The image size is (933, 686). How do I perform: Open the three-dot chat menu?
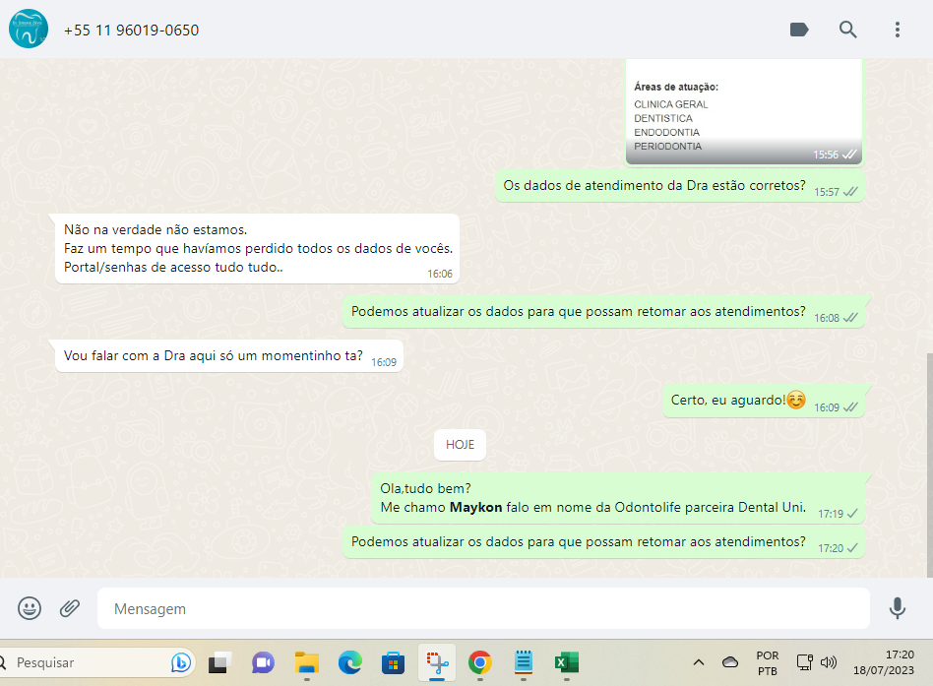898,30
